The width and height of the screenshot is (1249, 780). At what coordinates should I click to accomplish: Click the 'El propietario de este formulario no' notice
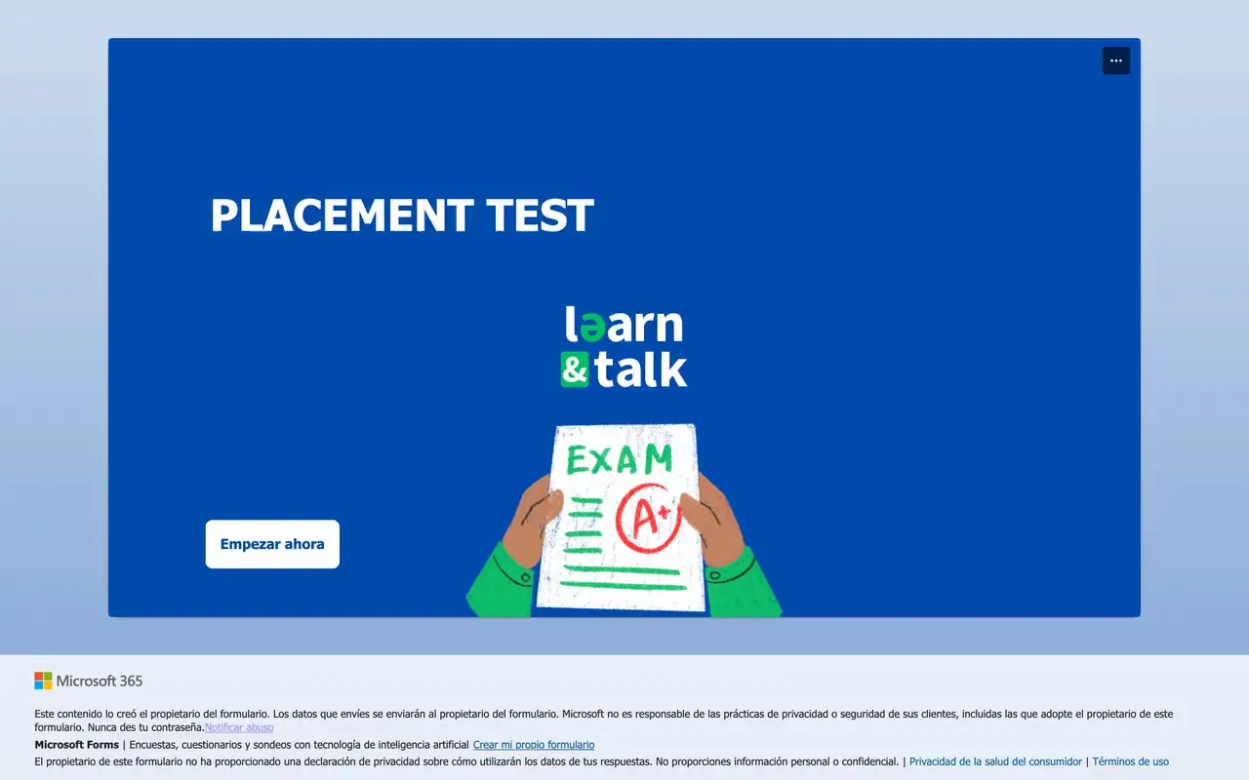click(466, 761)
